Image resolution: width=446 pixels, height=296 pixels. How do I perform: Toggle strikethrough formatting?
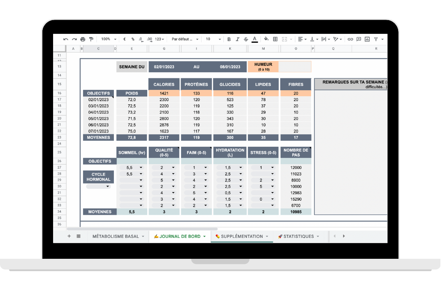click(x=246, y=39)
